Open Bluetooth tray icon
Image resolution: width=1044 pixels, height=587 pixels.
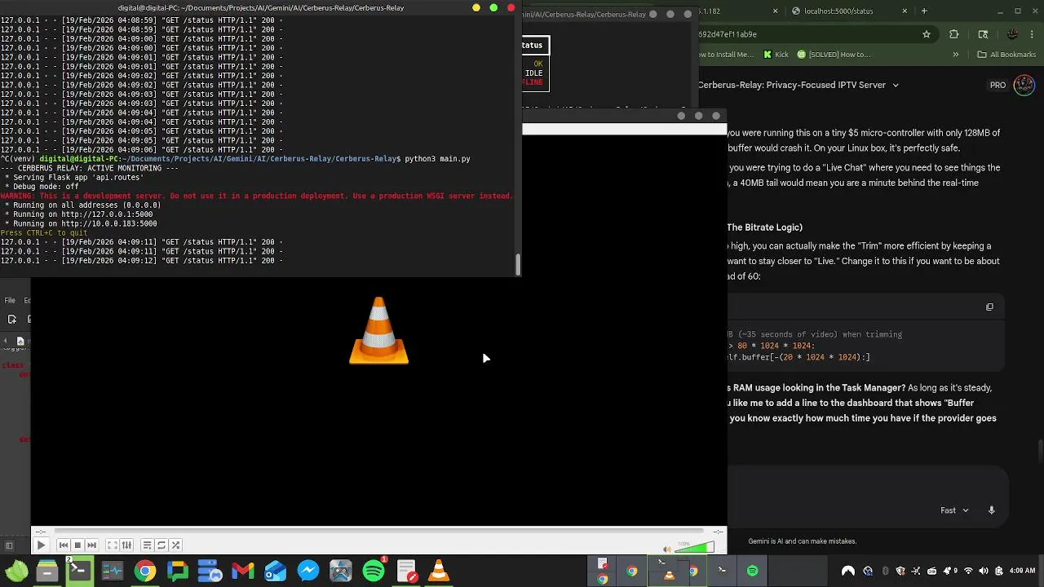pos(886,571)
